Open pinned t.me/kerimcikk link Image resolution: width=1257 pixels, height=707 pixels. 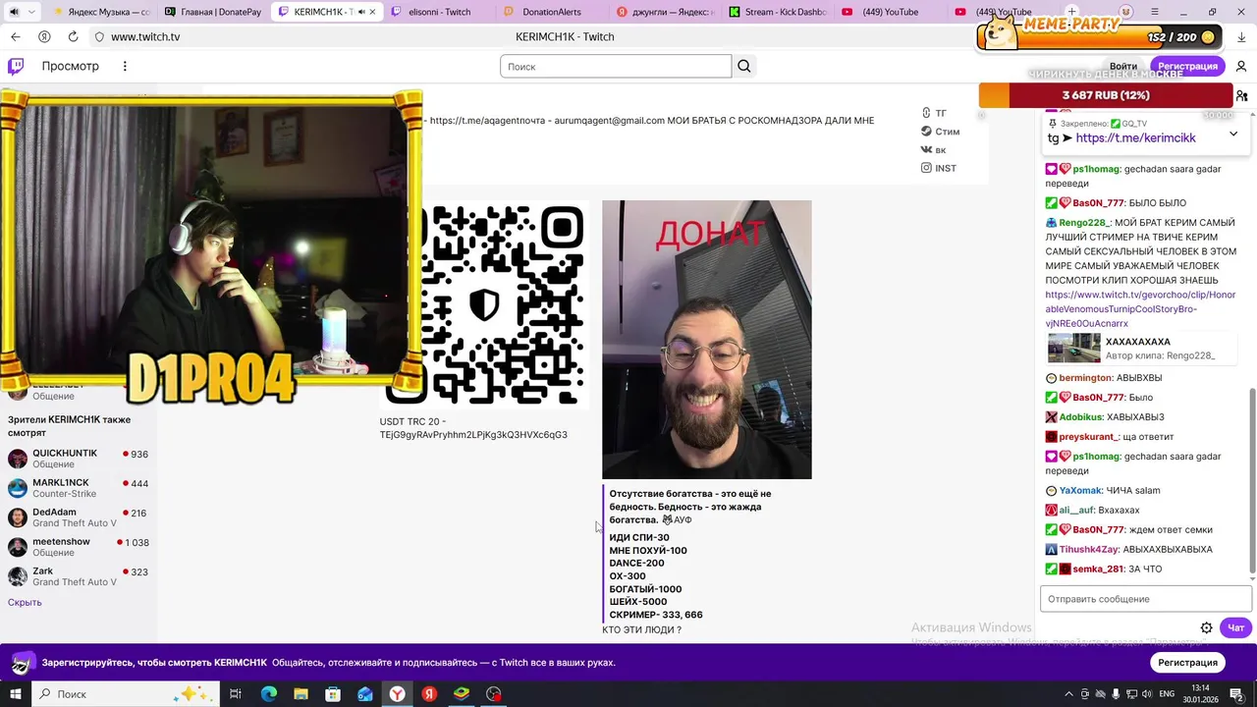click(1135, 138)
